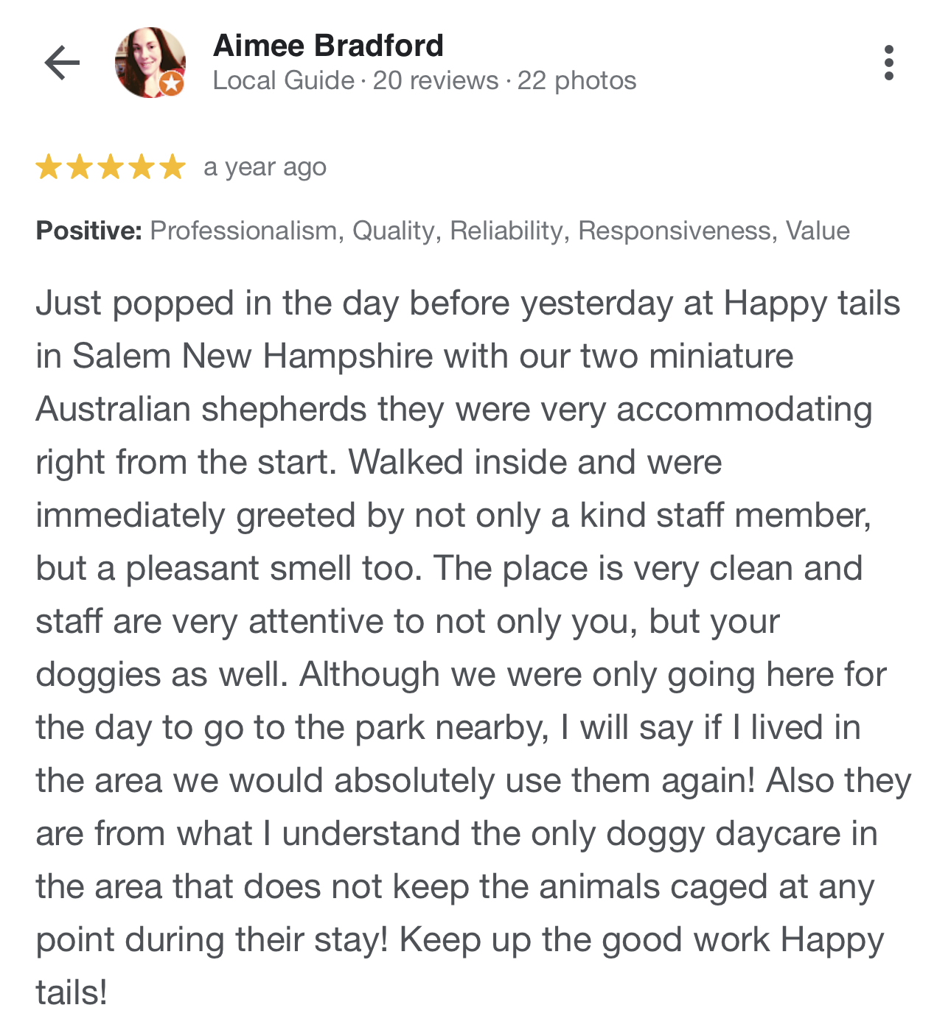Click the fifth rating star
This screenshot has height=1030, width=951.
(173, 167)
